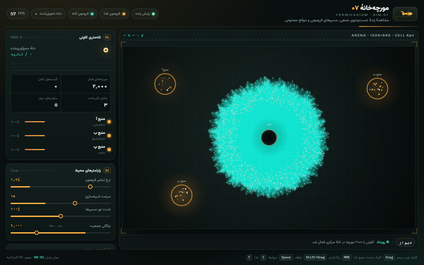Click the دانه تحویل‌شده delivered grain counter
This screenshot has height=265, width=424.
pos(48,14)
